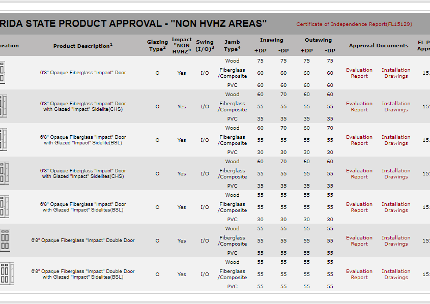This screenshot has height=304, width=430.
Task: Click 'I/O' swing value in the first door row
Action: coord(205,73)
